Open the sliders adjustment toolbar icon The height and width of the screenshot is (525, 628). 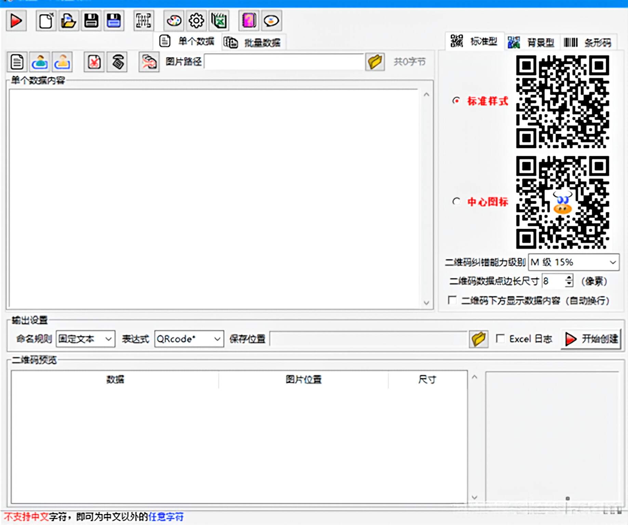click(144, 21)
